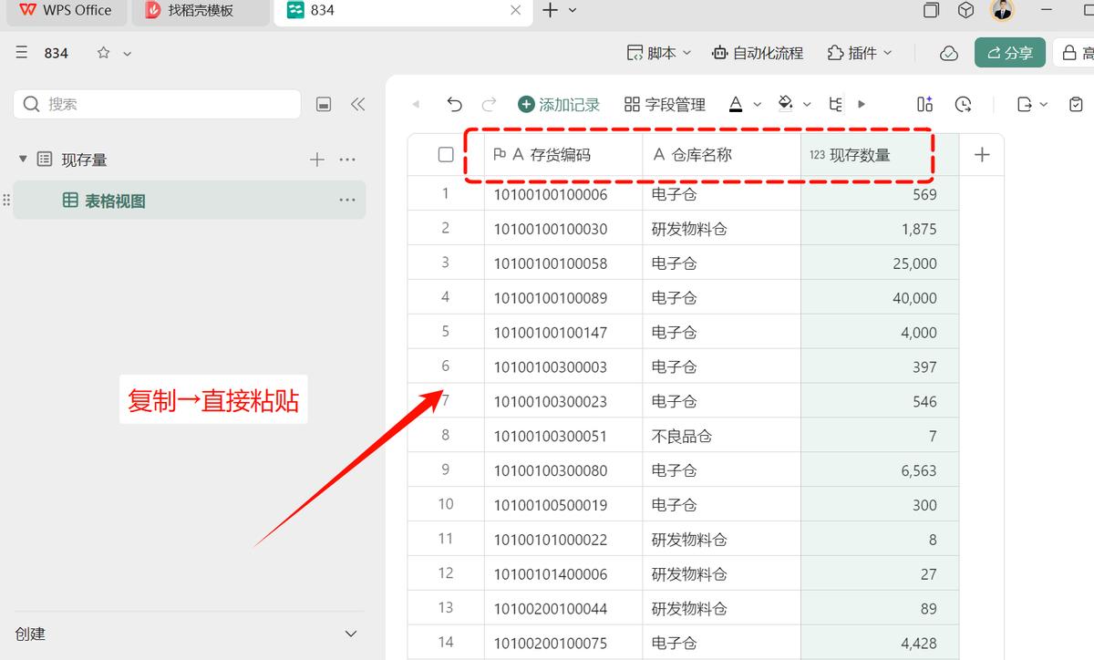Star the 834 document as favorite

click(104, 53)
